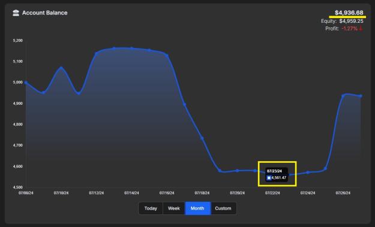Switch chart range to Week
375x227 pixels.
[174, 208]
